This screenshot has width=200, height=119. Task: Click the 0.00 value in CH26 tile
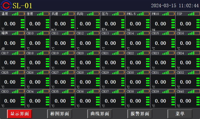tap(35, 82)
